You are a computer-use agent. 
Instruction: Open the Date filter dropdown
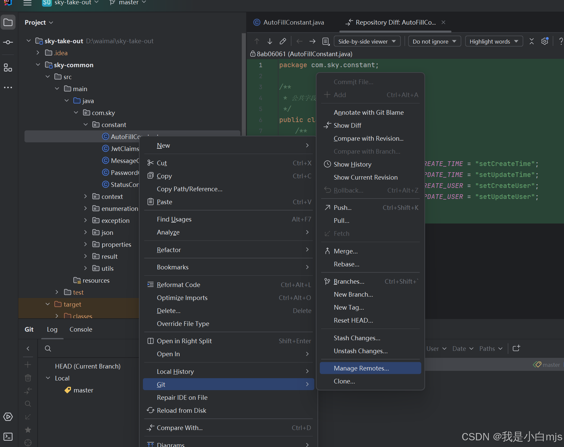(463, 349)
